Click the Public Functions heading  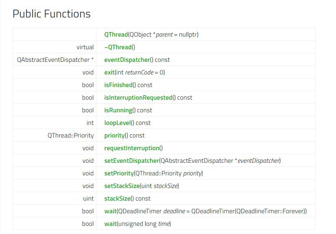[x=52, y=14]
